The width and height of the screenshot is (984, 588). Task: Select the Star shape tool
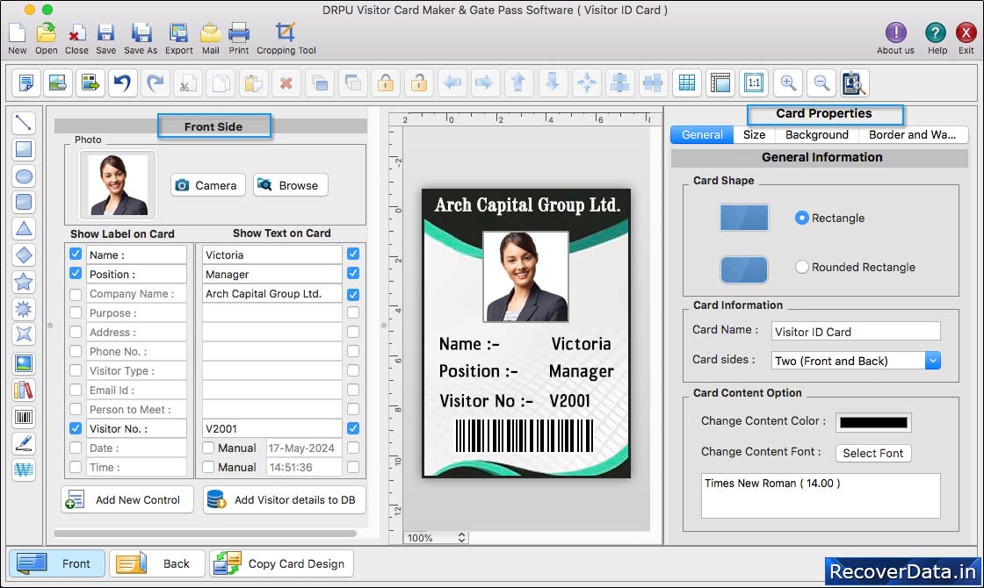coord(24,282)
